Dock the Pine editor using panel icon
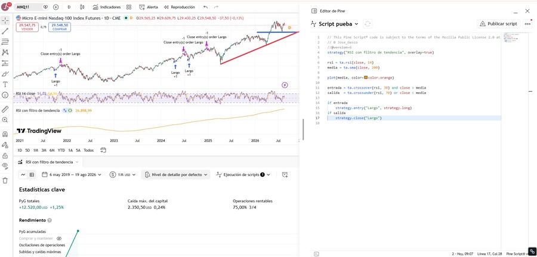Image resolution: width=537 pixels, height=257 pixels. [x=314, y=11]
